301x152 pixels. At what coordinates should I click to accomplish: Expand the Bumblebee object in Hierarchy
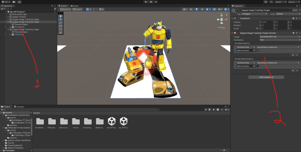coord(11,27)
